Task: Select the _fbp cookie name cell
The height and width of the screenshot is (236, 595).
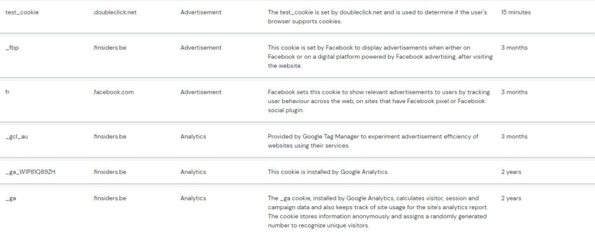Action: [12, 48]
